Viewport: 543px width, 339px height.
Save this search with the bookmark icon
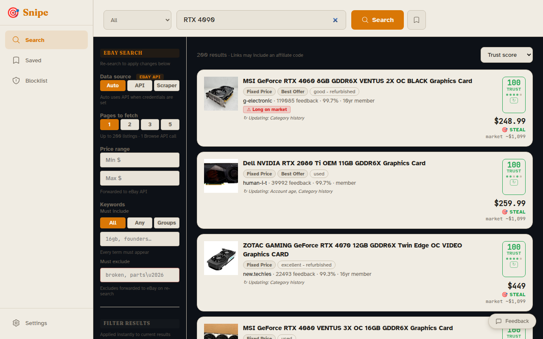point(416,20)
